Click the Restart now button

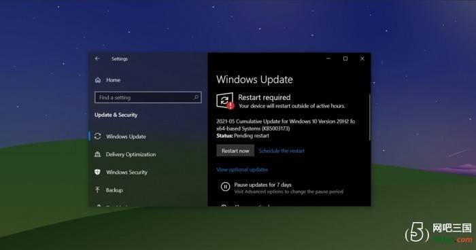235,151
